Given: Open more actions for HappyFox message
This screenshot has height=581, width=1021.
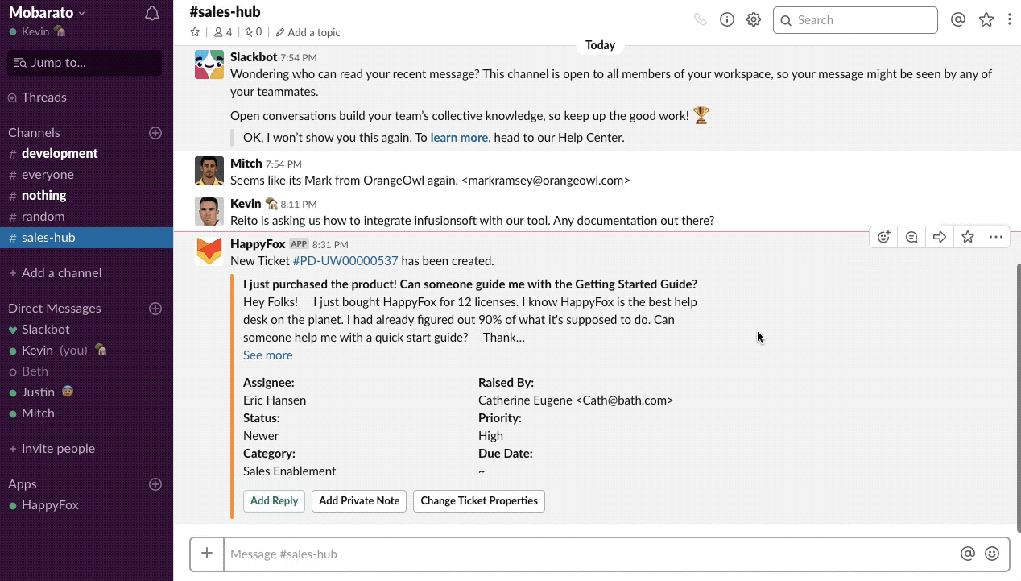Looking at the screenshot, I should pyautogui.click(x=996, y=237).
